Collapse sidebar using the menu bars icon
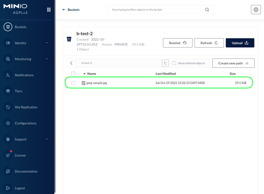This screenshot has height=194, width=264. pos(49,10)
